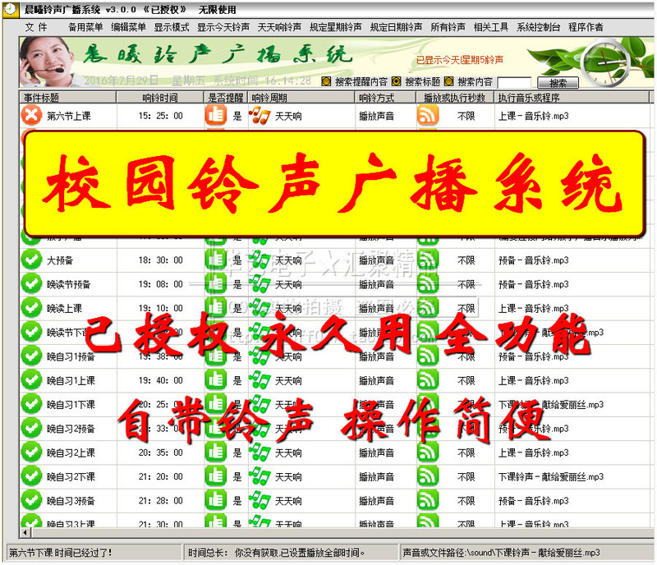Click the thumbs-up reminder icon in 晚自习2下课 row
Viewport: 657px width, 565px height.
click(216, 476)
